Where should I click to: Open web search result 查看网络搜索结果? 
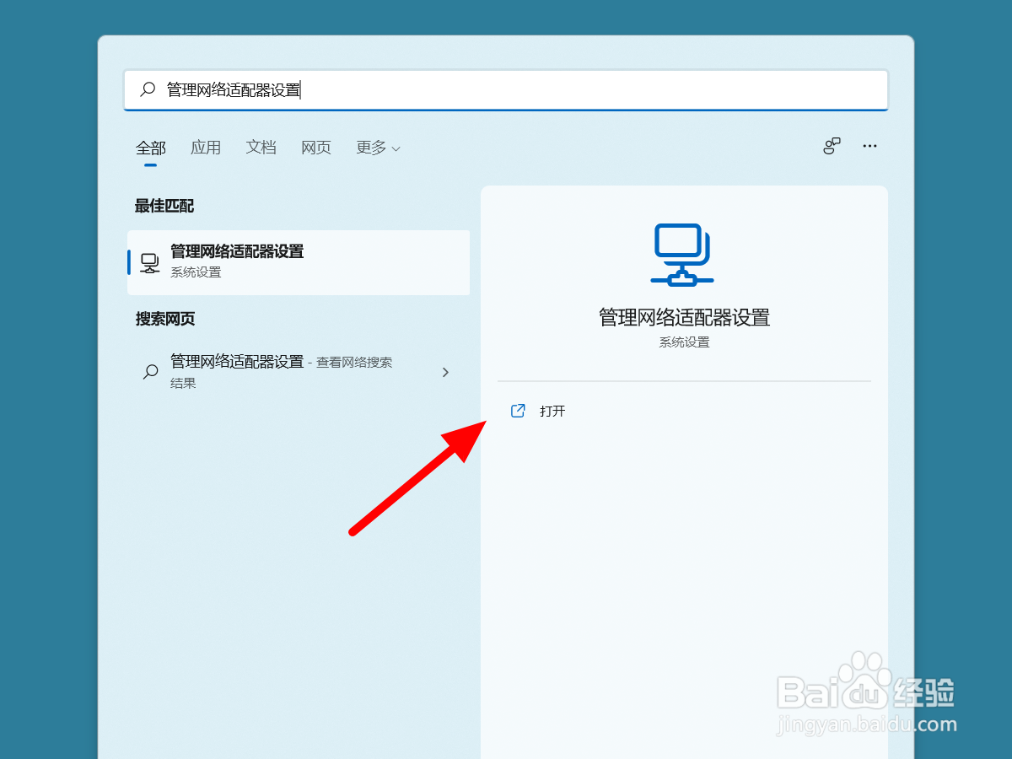coord(299,372)
